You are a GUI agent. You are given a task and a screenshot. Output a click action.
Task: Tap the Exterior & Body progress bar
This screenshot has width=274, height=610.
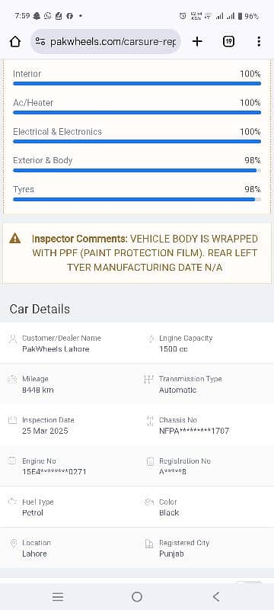click(137, 170)
